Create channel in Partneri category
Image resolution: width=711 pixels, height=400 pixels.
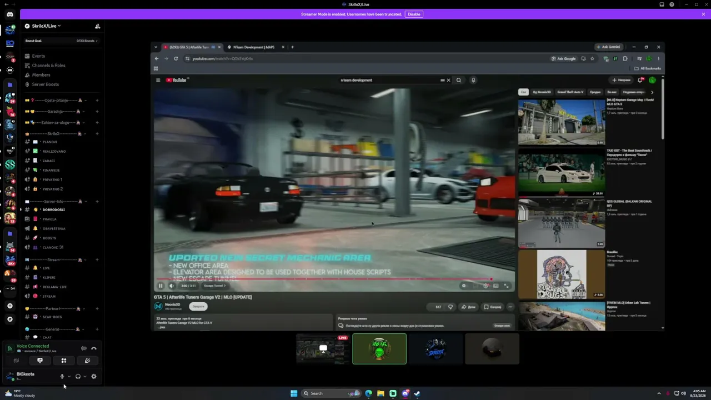click(97, 308)
